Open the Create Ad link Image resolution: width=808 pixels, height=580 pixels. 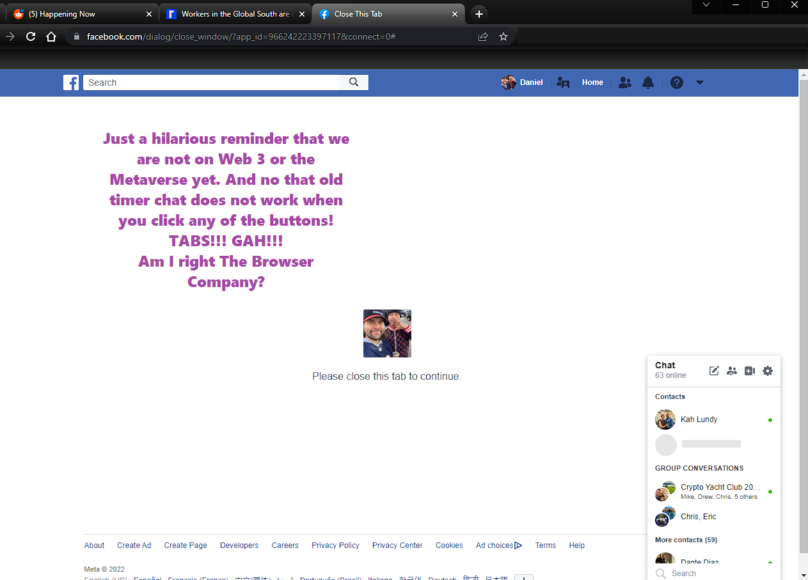(x=134, y=545)
